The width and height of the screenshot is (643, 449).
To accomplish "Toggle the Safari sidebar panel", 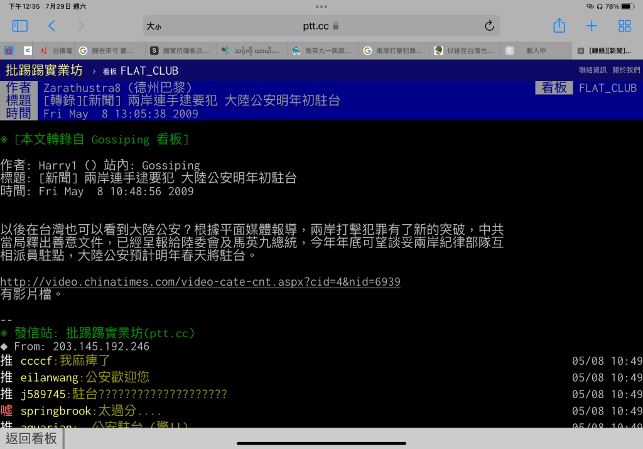I will pos(20,26).
